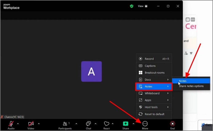
Task: Open the Chat panel
Action: pos(89,125)
